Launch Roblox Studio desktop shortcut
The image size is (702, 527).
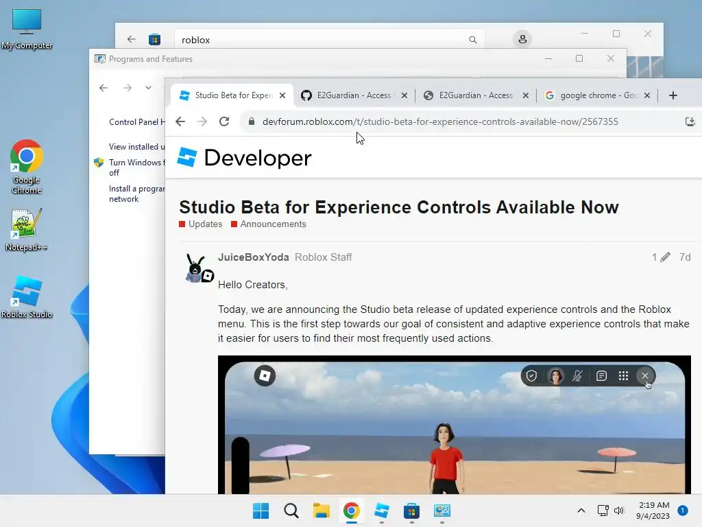(x=27, y=296)
